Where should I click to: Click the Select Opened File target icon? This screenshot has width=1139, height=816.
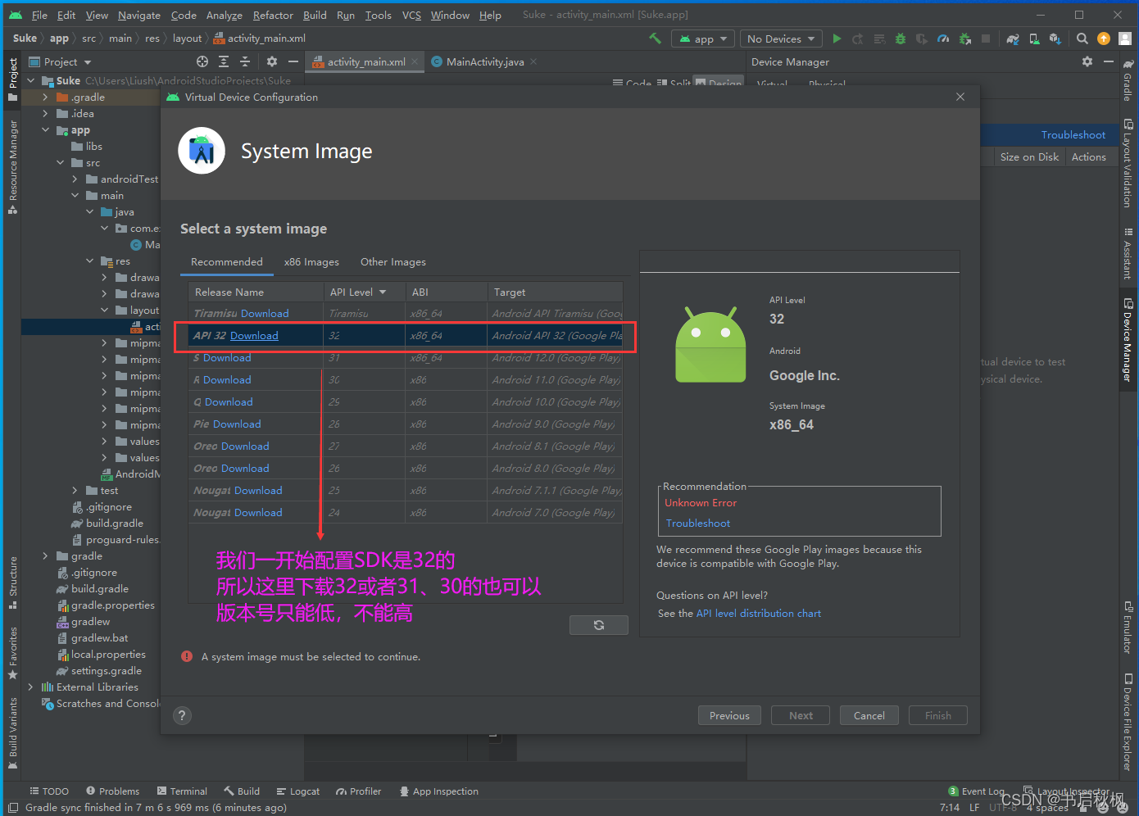click(x=202, y=61)
